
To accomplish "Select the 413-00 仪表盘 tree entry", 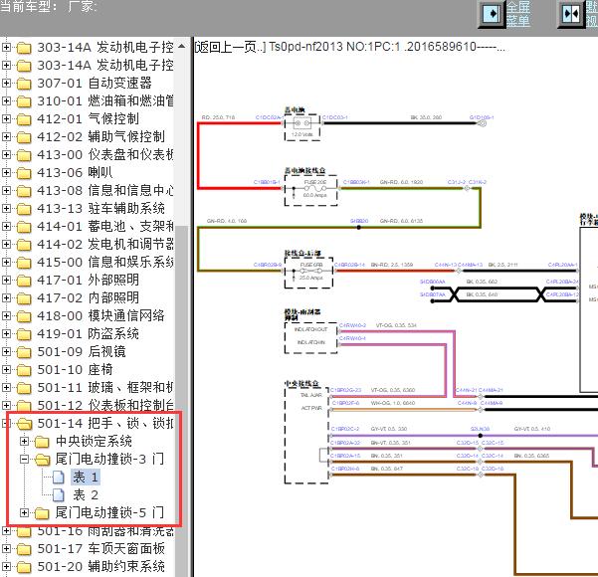I will point(105,154).
